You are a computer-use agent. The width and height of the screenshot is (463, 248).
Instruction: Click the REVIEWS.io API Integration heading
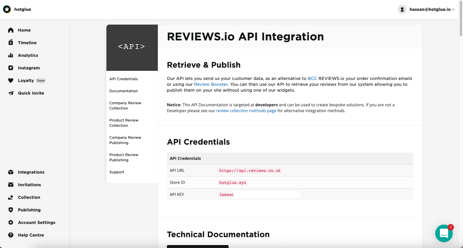click(x=246, y=37)
